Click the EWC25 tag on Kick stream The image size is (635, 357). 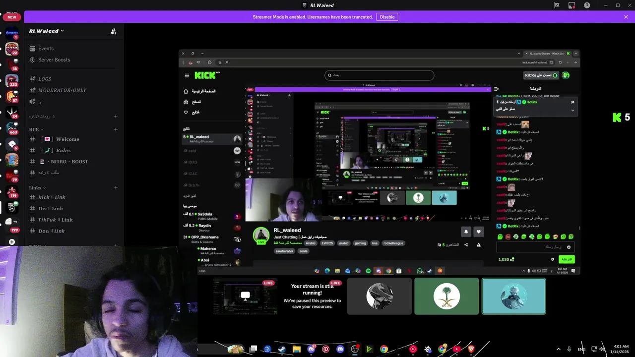[x=327, y=243]
